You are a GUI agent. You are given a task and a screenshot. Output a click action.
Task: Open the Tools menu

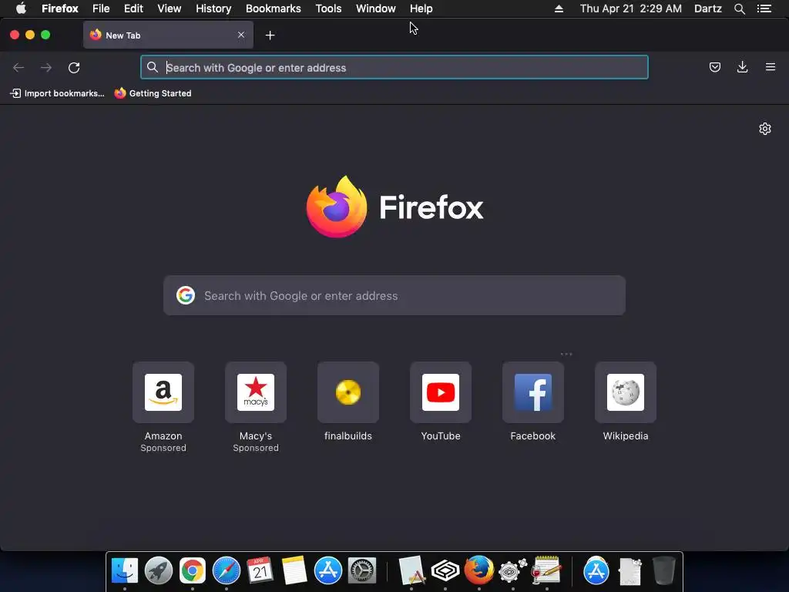[x=328, y=8]
